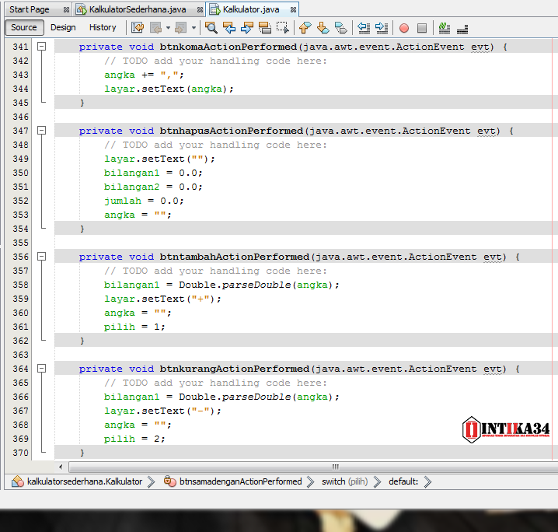Click the method icon beside btnsamadenganActionPerformed

[170, 481]
